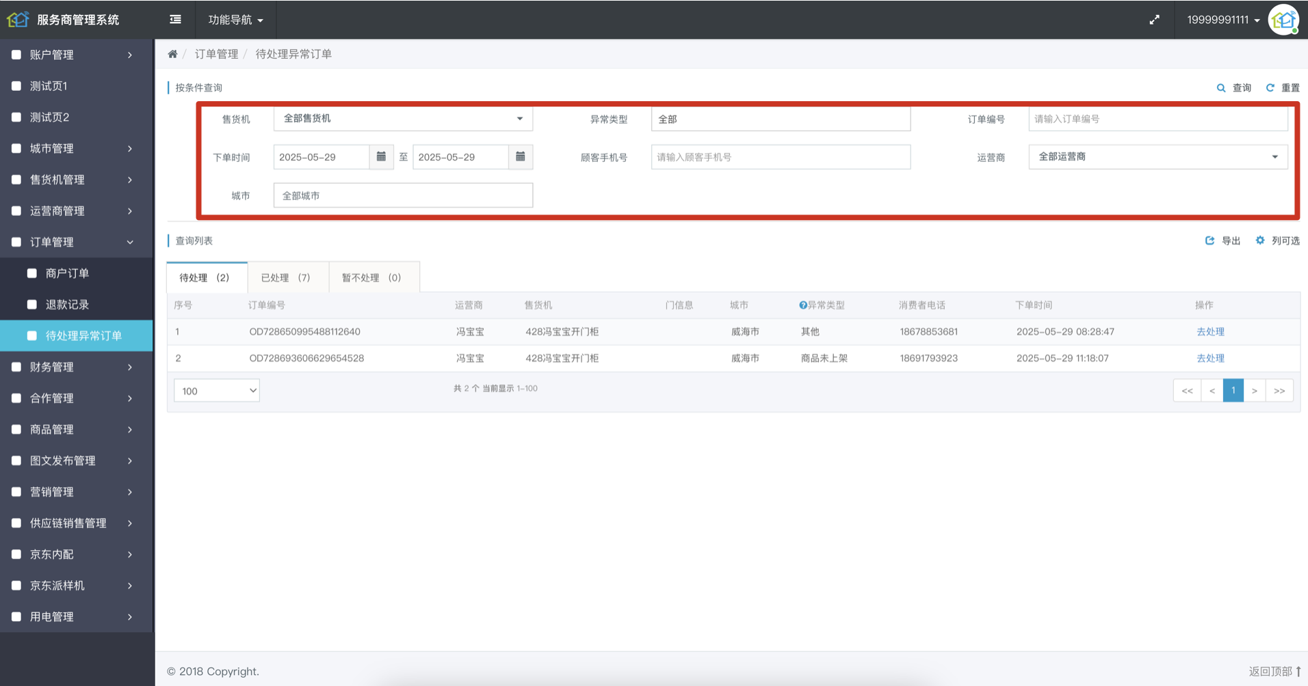Click order number OD728650995488112640 cell
This screenshot has width=1308, height=686.
304,331
